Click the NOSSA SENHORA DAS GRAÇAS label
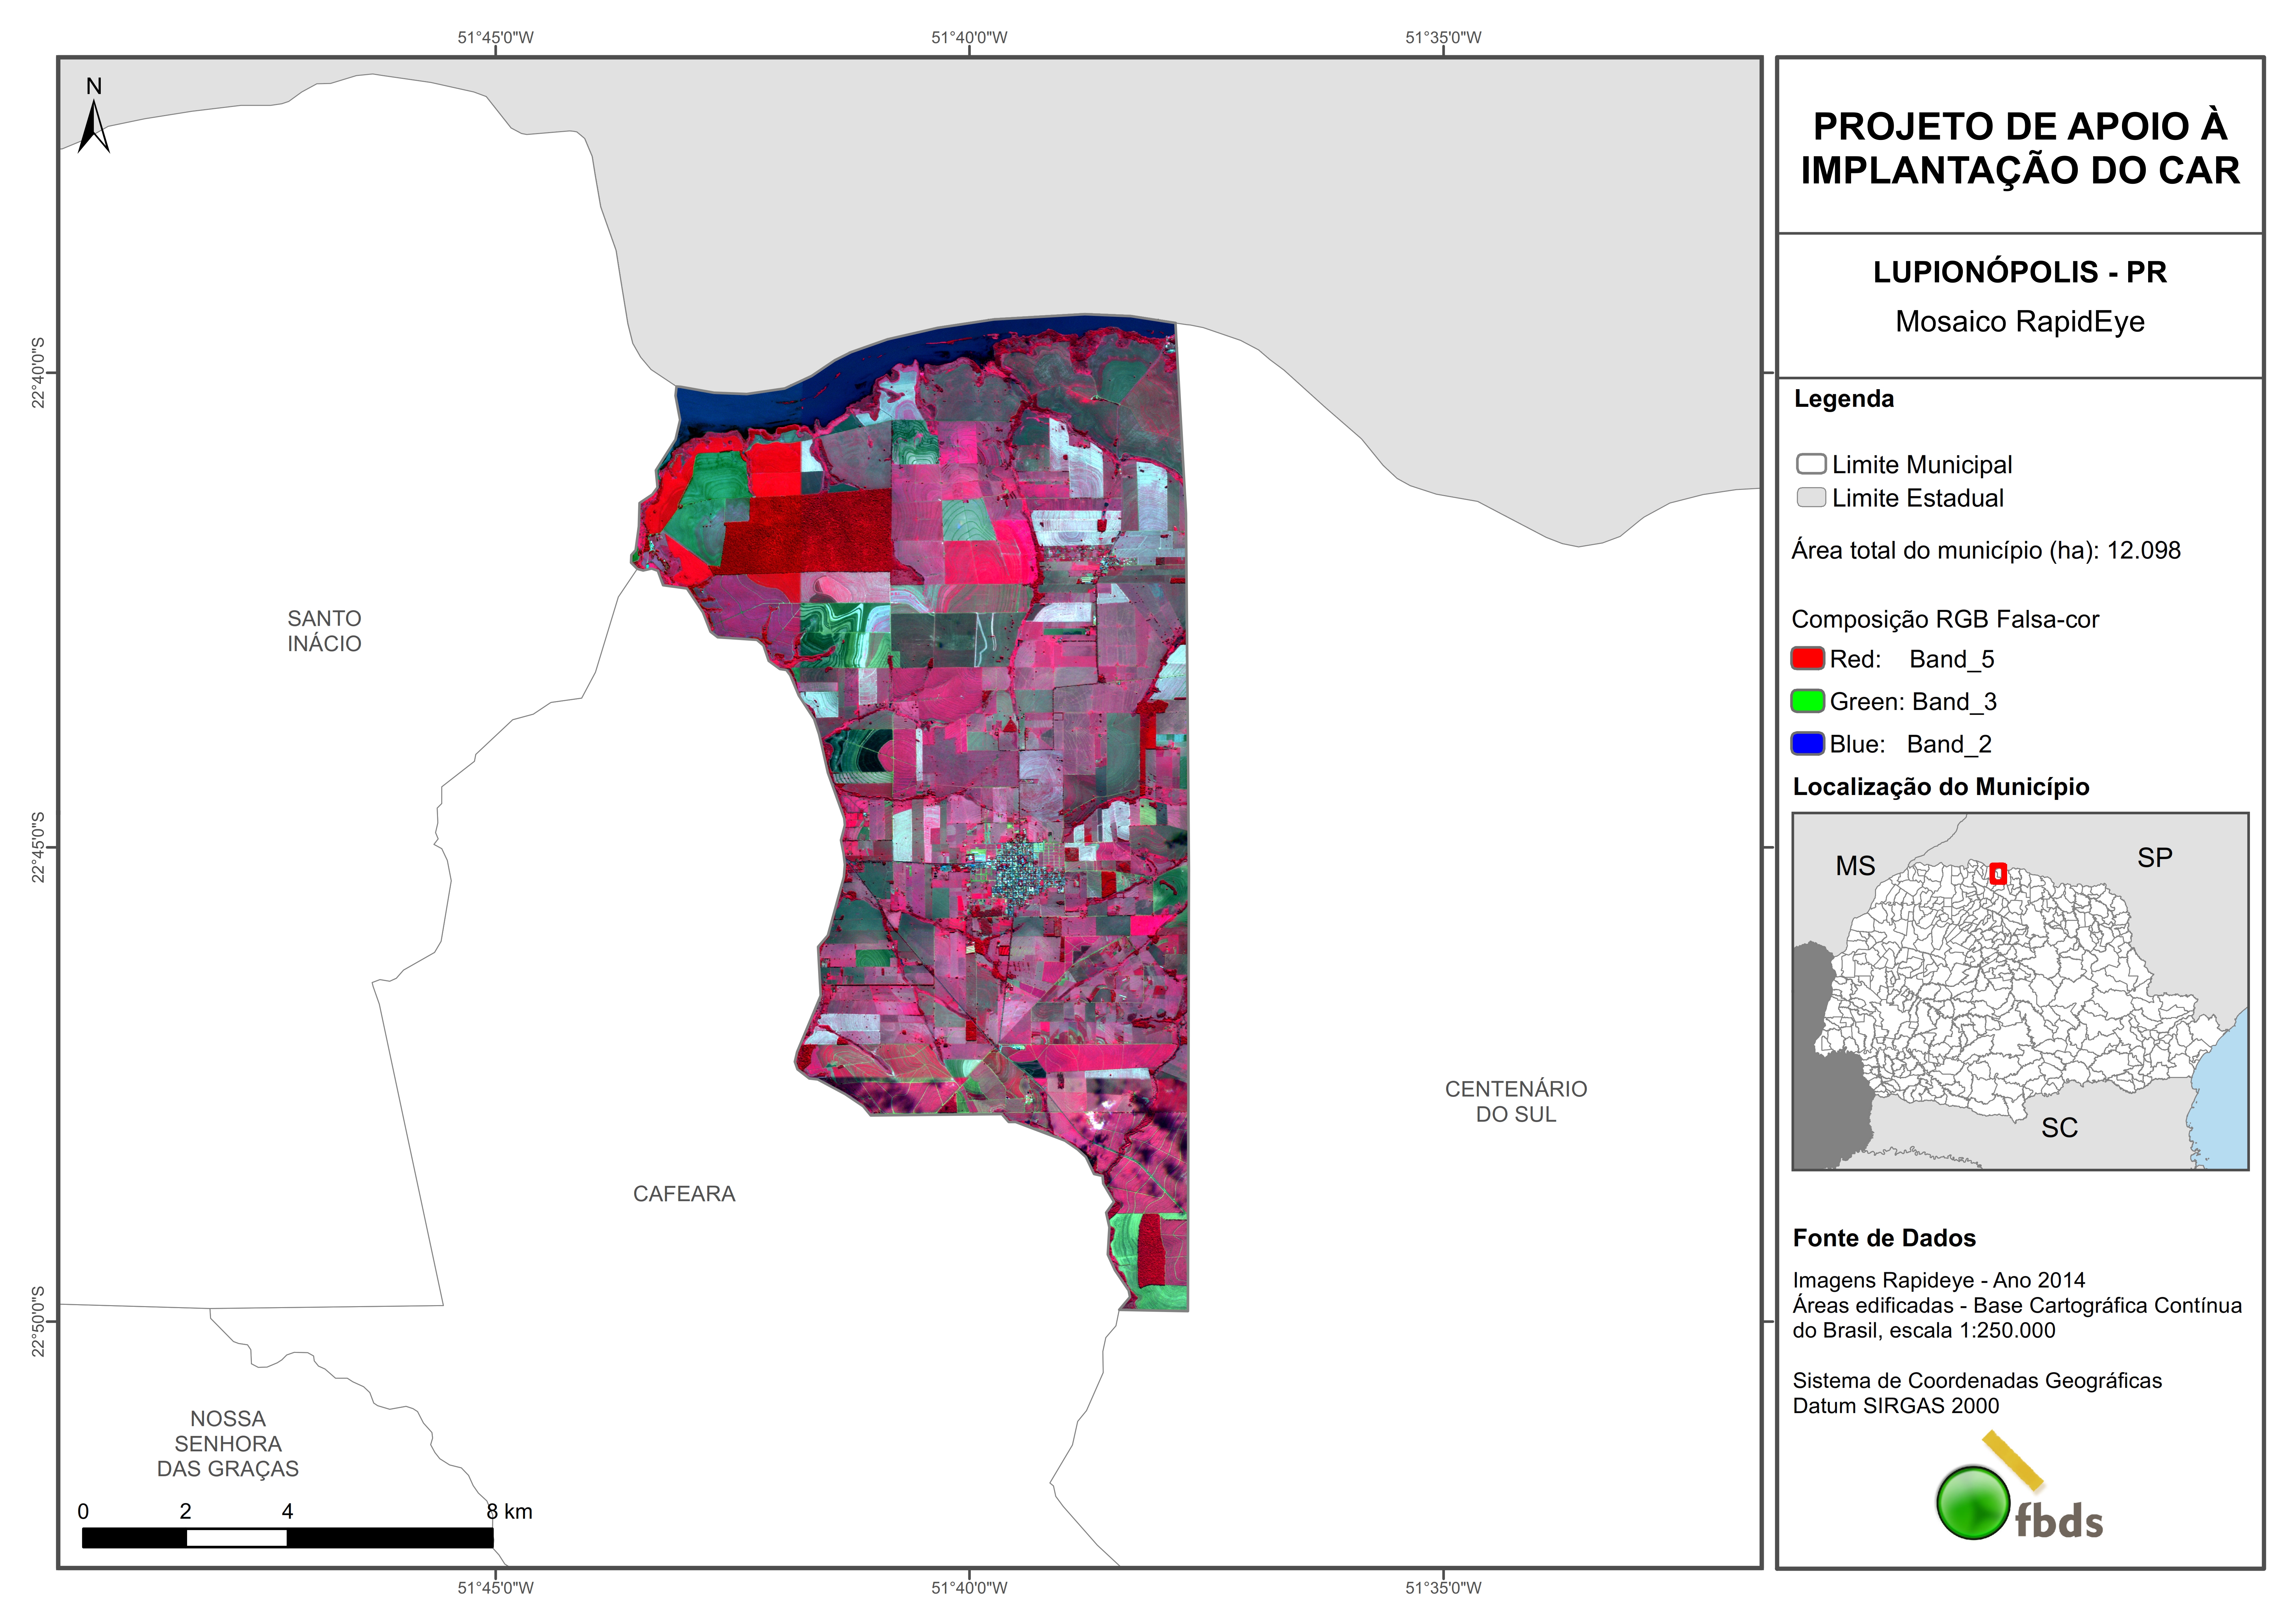The height and width of the screenshot is (1624, 2295). (x=228, y=1444)
